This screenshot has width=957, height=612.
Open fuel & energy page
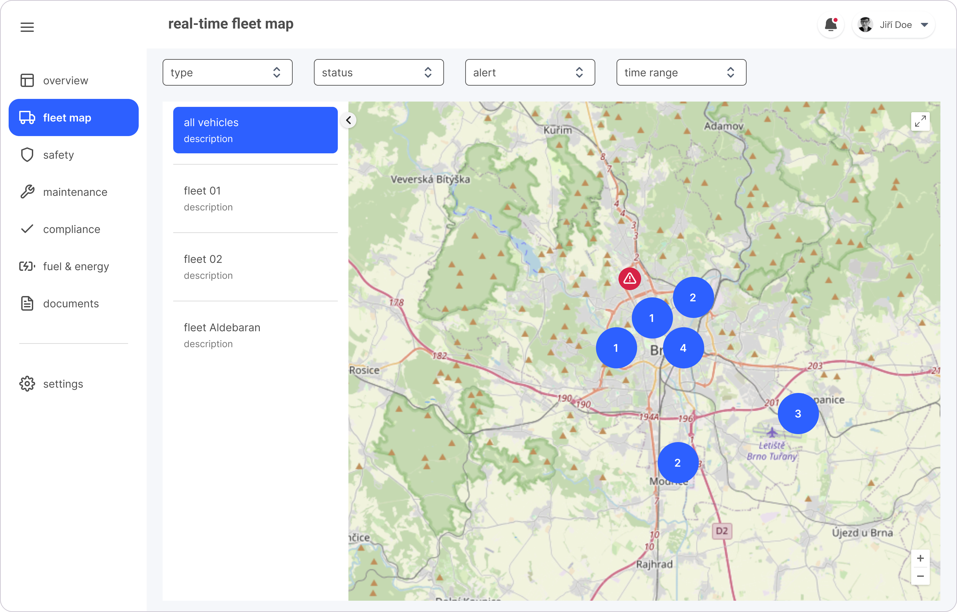point(76,266)
